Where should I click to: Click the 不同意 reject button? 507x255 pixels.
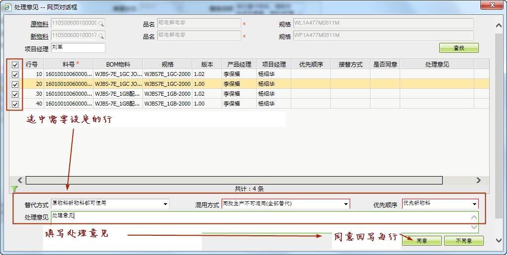click(x=463, y=241)
